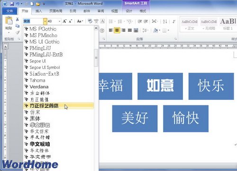Switch to the 插入 Insert tab
Screen dimensions: 237x171
pos(38,11)
